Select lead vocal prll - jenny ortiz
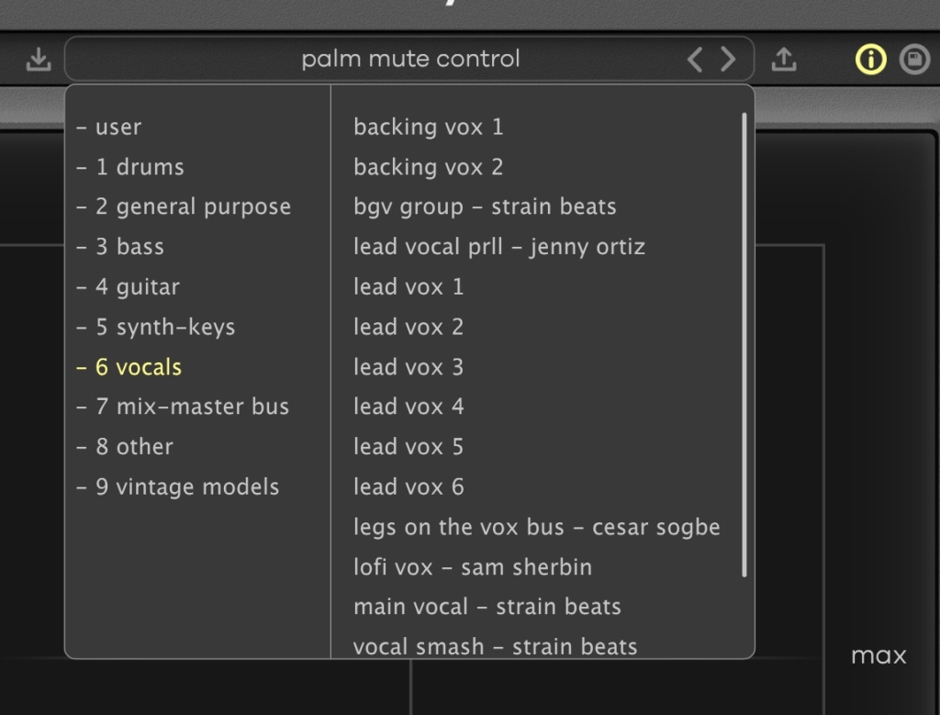This screenshot has width=940, height=715. (x=498, y=247)
